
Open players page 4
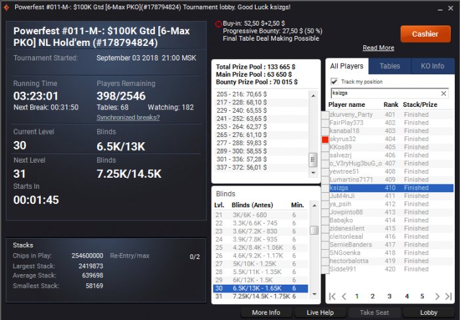pos(407,296)
